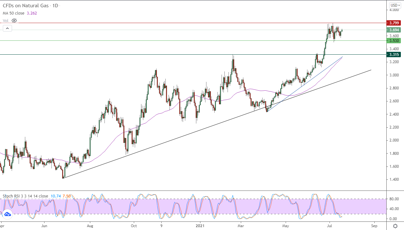The image size is (404, 230).
Task: Click the red 3.799 price label
Action: pos(394,23)
